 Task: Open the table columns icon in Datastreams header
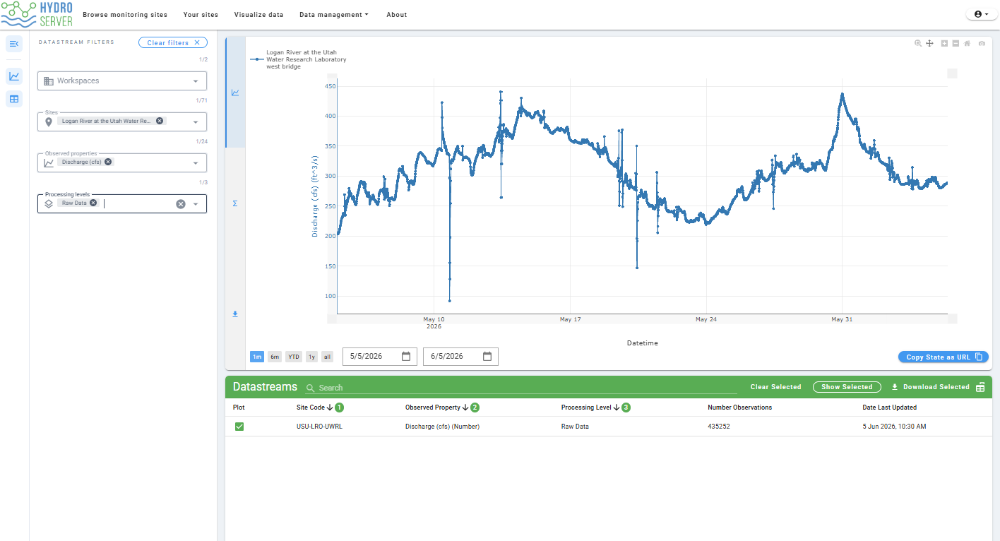(x=980, y=387)
